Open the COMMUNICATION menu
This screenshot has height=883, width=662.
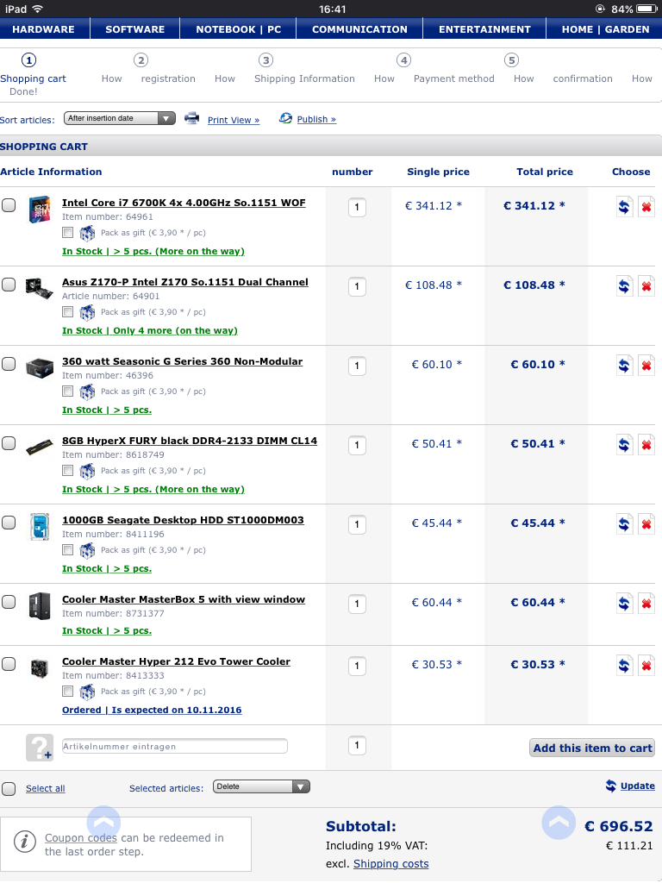[359, 29]
